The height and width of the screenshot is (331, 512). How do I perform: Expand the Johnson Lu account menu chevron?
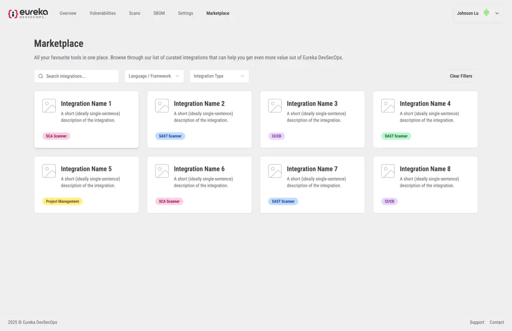pyautogui.click(x=497, y=13)
